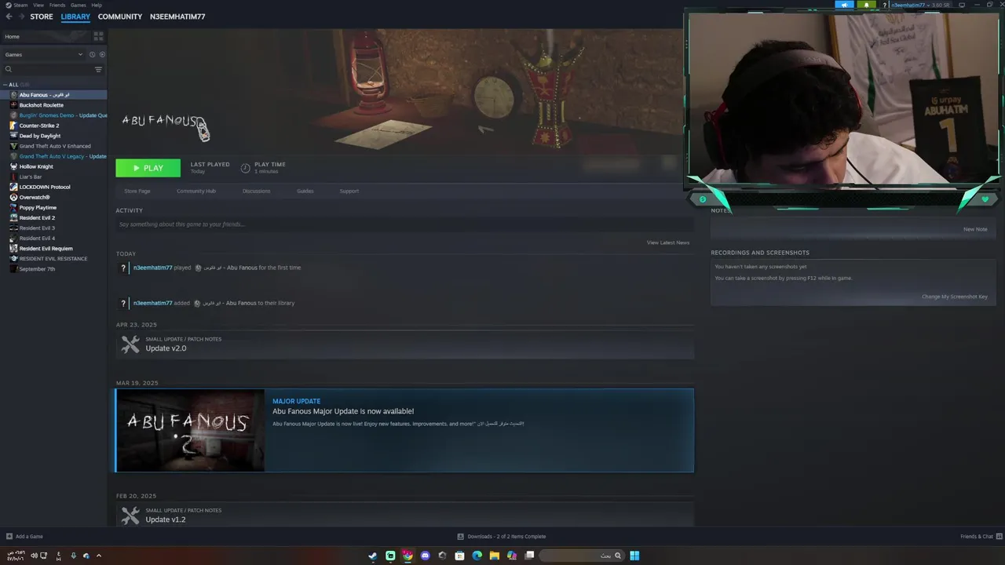
Task: Open the Store Page tab
Action: [137, 191]
